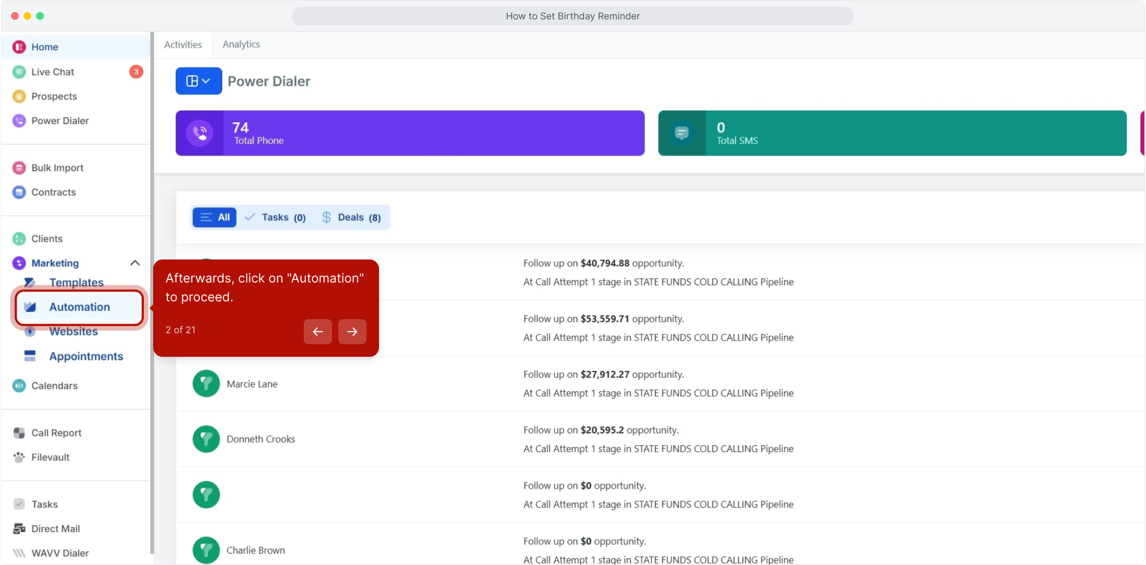The height and width of the screenshot is (565, 1146).
Task: Click Automation in Marketing submenu
Action: [79, 307]
